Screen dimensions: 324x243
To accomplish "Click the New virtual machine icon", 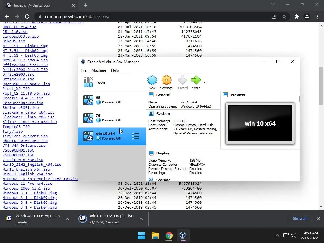I will 152,83.
